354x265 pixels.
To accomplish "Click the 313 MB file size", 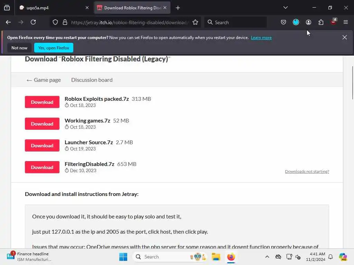I will (141, 99).
